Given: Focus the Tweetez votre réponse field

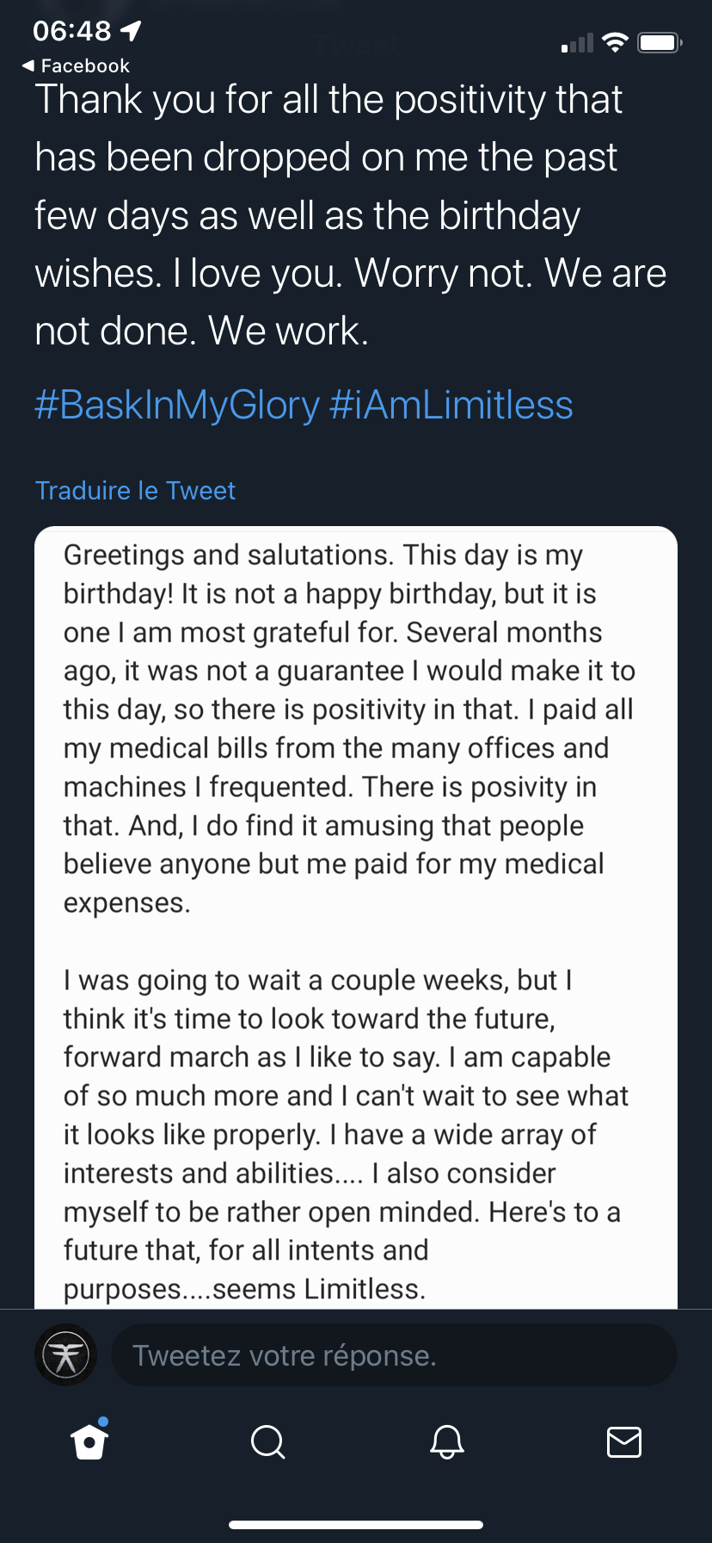Looking at the screenshot, I should click(x=394, y=1355).
